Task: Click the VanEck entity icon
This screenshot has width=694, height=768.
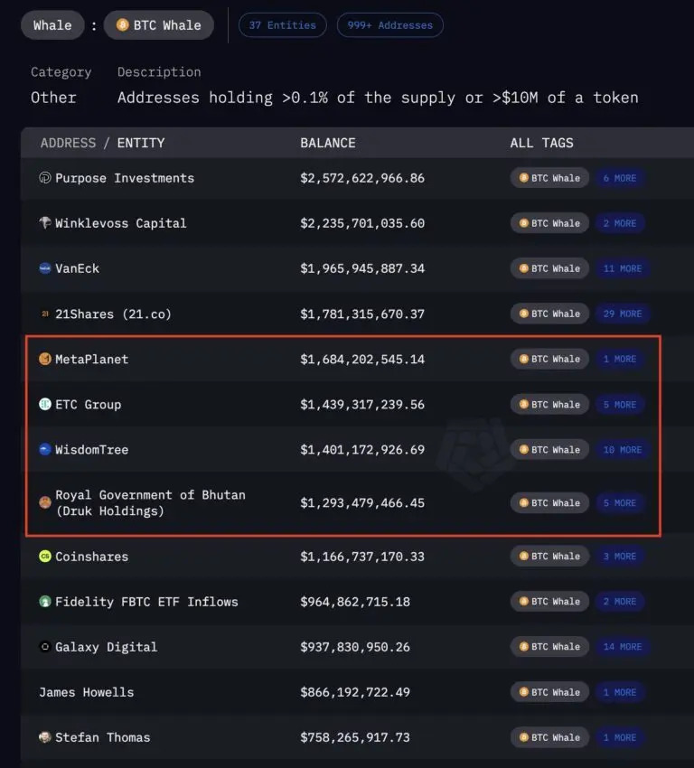Action: (45, 268)
